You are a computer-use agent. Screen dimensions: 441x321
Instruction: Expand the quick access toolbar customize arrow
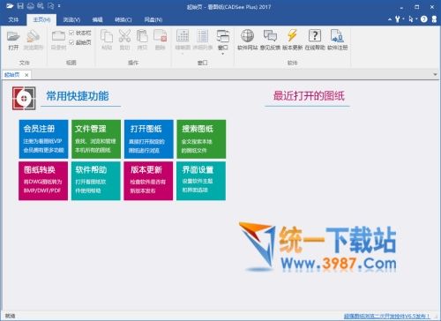click(x=59, y=6)
